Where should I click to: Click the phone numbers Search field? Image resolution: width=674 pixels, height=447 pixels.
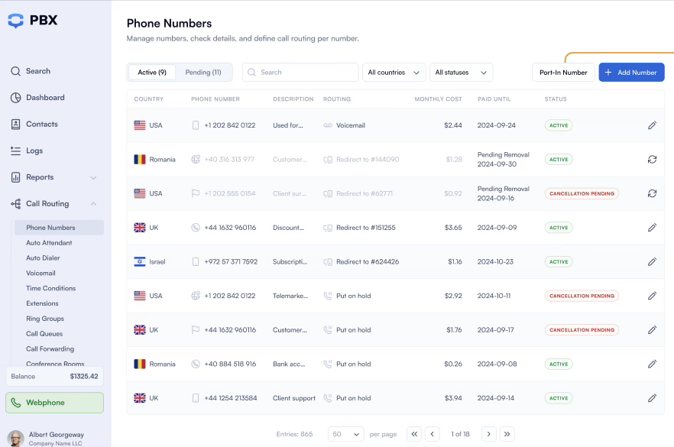click(300, 72)
